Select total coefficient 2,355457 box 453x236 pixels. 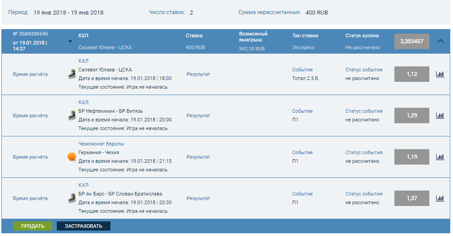(412, 41)
